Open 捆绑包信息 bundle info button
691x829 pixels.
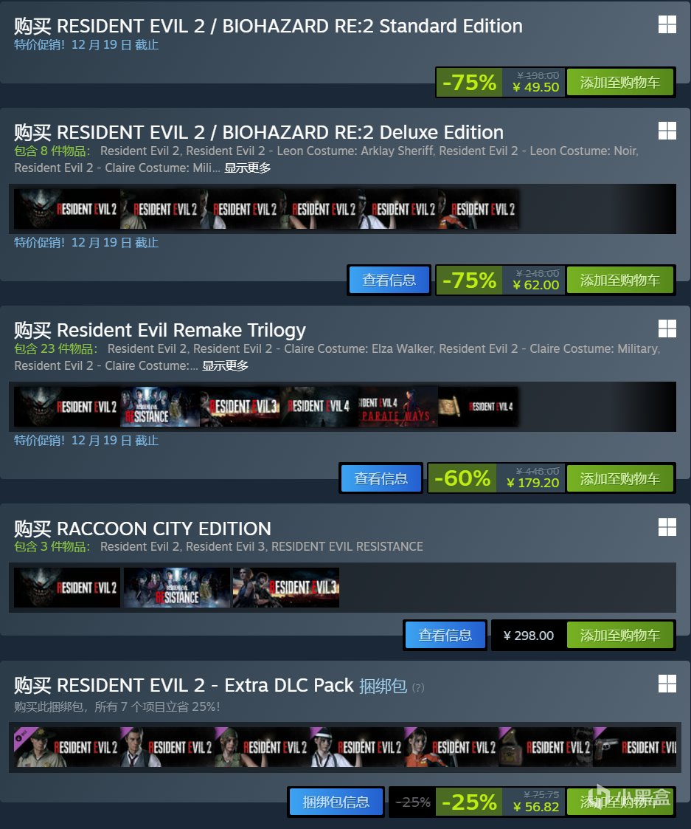click(x=336, y=802)
